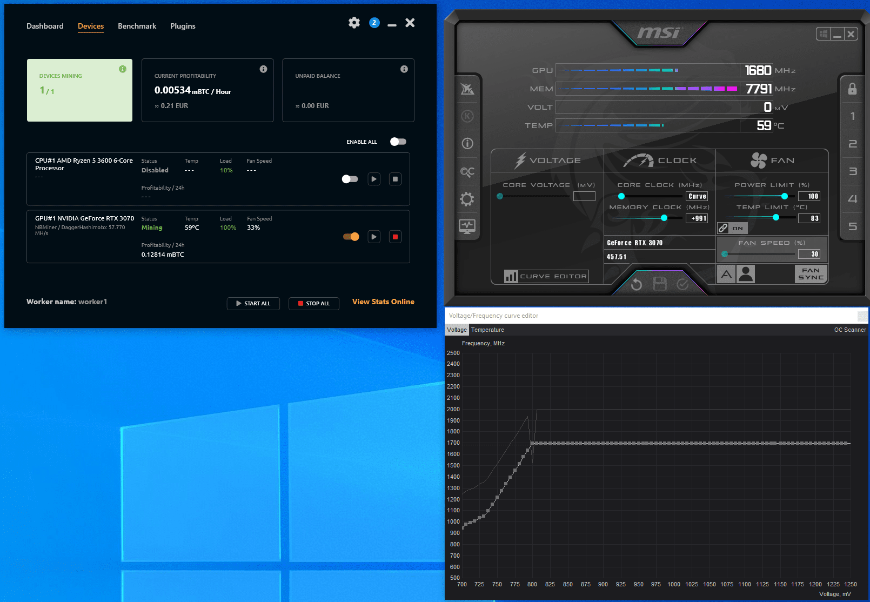The image size is (870, 602).
Task: Apply Afterburner settings checkmark icon
Action: [x=682, y=284]
